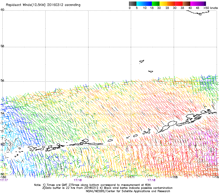Click the latitude label '60'
The width and height of the screenshot is (219, 193).
pyautogui.click(x=2, y=10)
